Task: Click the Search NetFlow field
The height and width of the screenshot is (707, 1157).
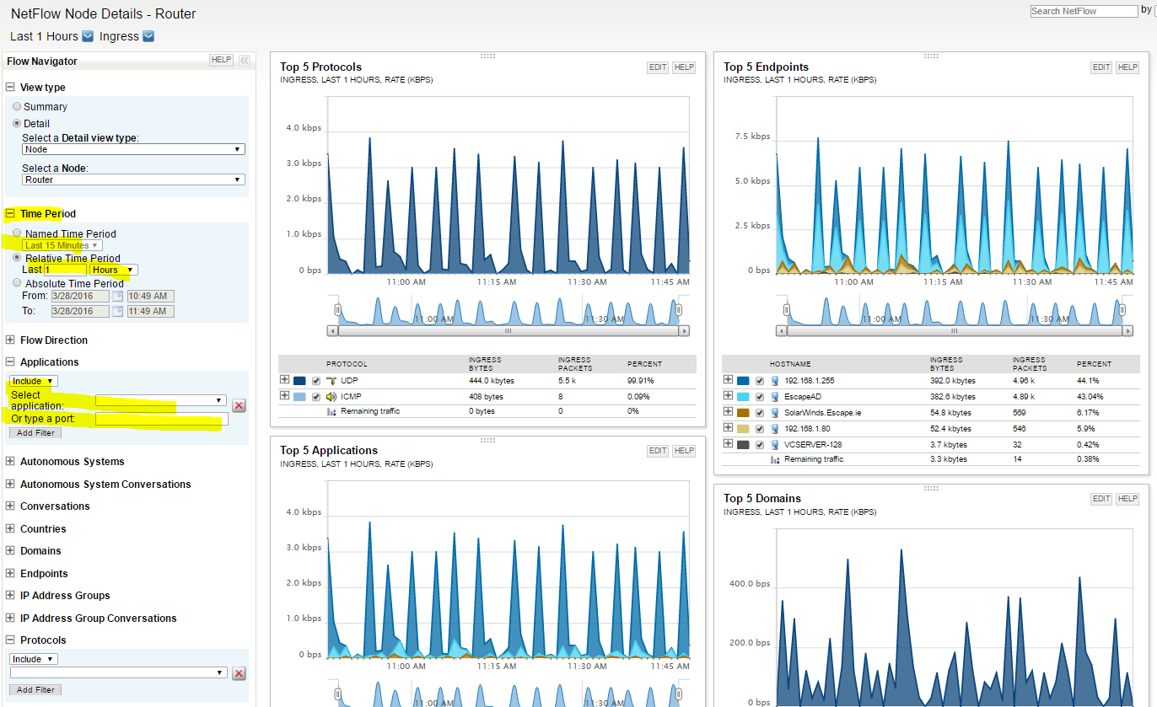Action: point(1084,11)
